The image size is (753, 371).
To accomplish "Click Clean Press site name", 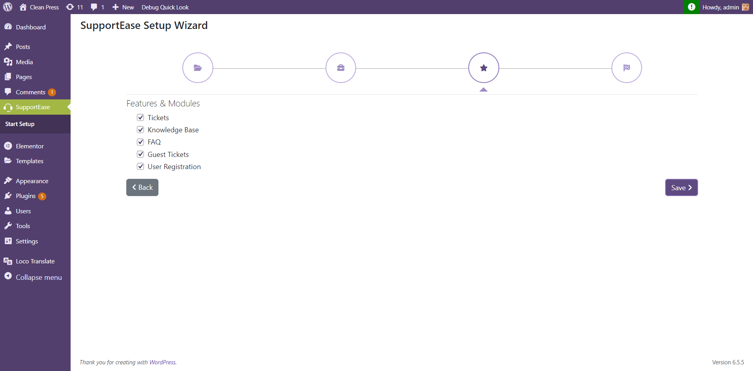I will pos(44,7).
